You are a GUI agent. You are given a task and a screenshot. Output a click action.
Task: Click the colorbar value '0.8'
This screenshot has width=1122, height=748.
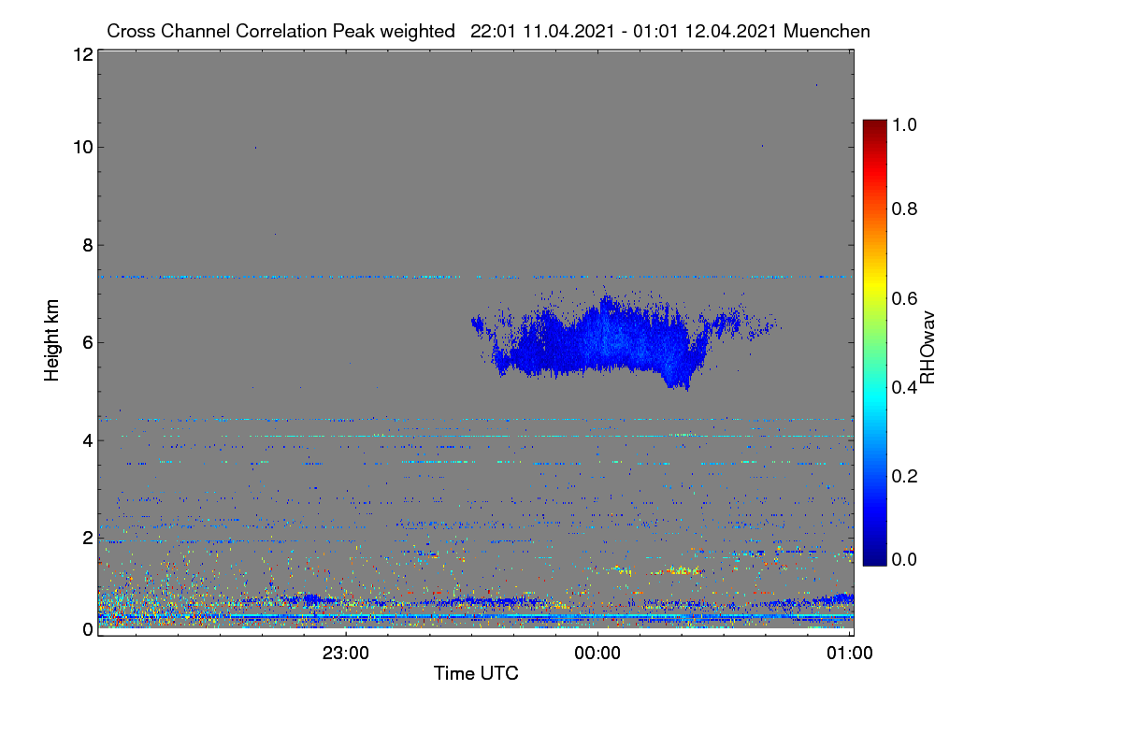pyautogui.click(x=905, y=209)
